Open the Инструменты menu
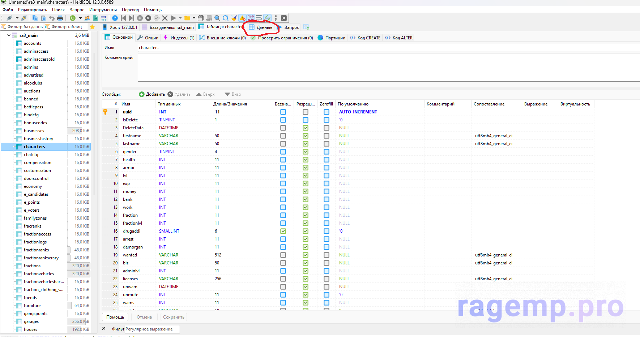 click(103, 10)
